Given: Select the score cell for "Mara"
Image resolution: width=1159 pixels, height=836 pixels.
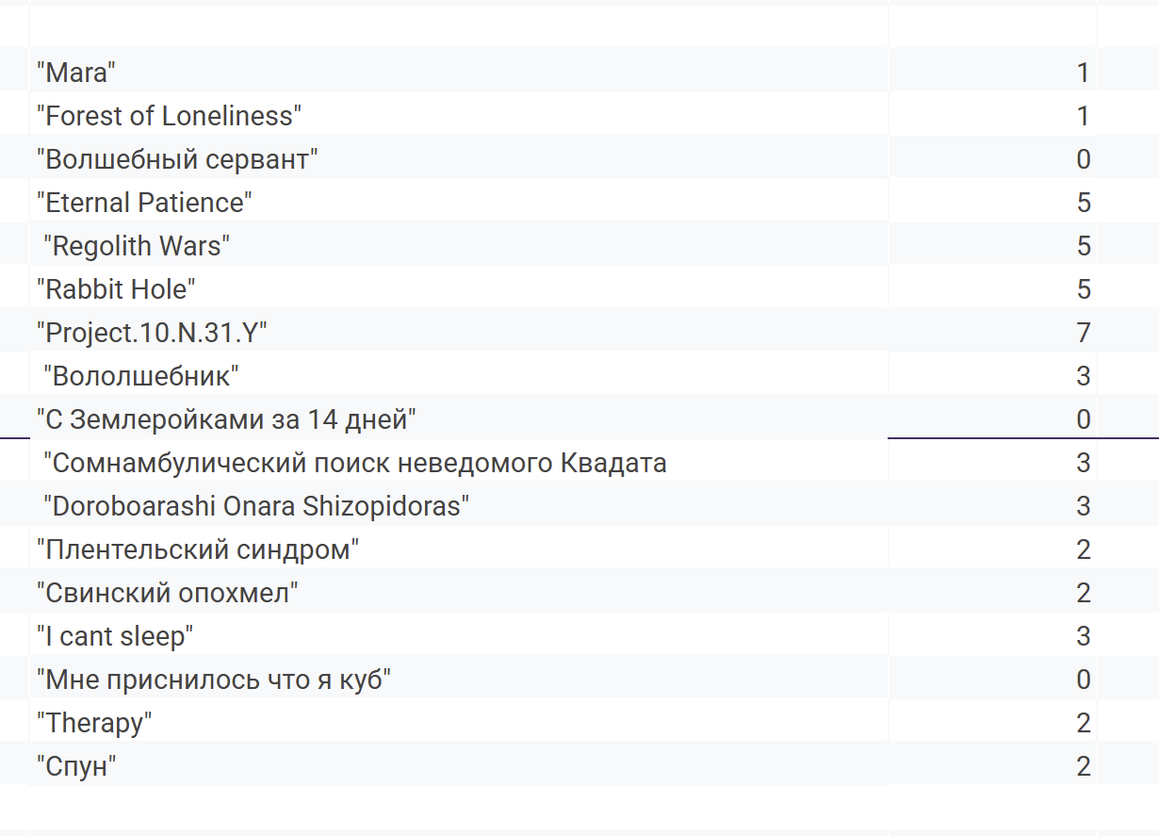Looking at the screenshot, I should [993, 72].
